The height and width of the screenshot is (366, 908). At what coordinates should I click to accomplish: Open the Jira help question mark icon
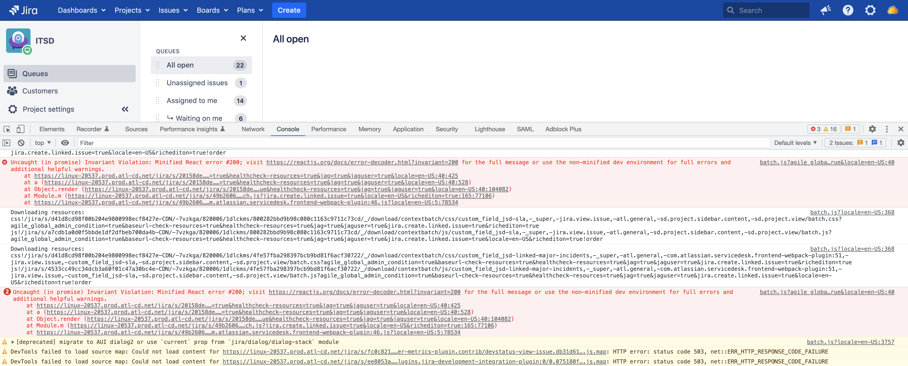pyautogui.click(x=848, y=10)
